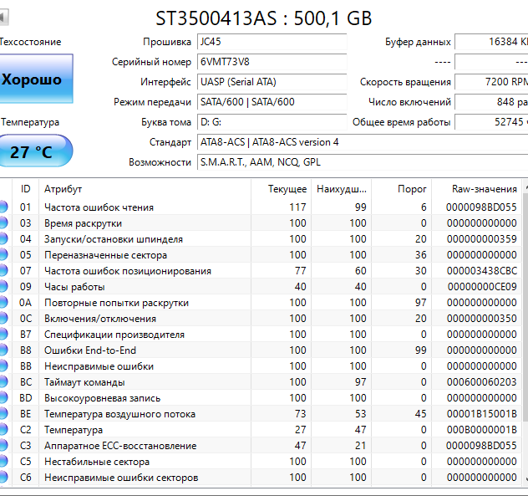Click the 27 °C temperature indicator
Image resolution: width=528 pixels, height=496 pixels.
click(36, 151)
